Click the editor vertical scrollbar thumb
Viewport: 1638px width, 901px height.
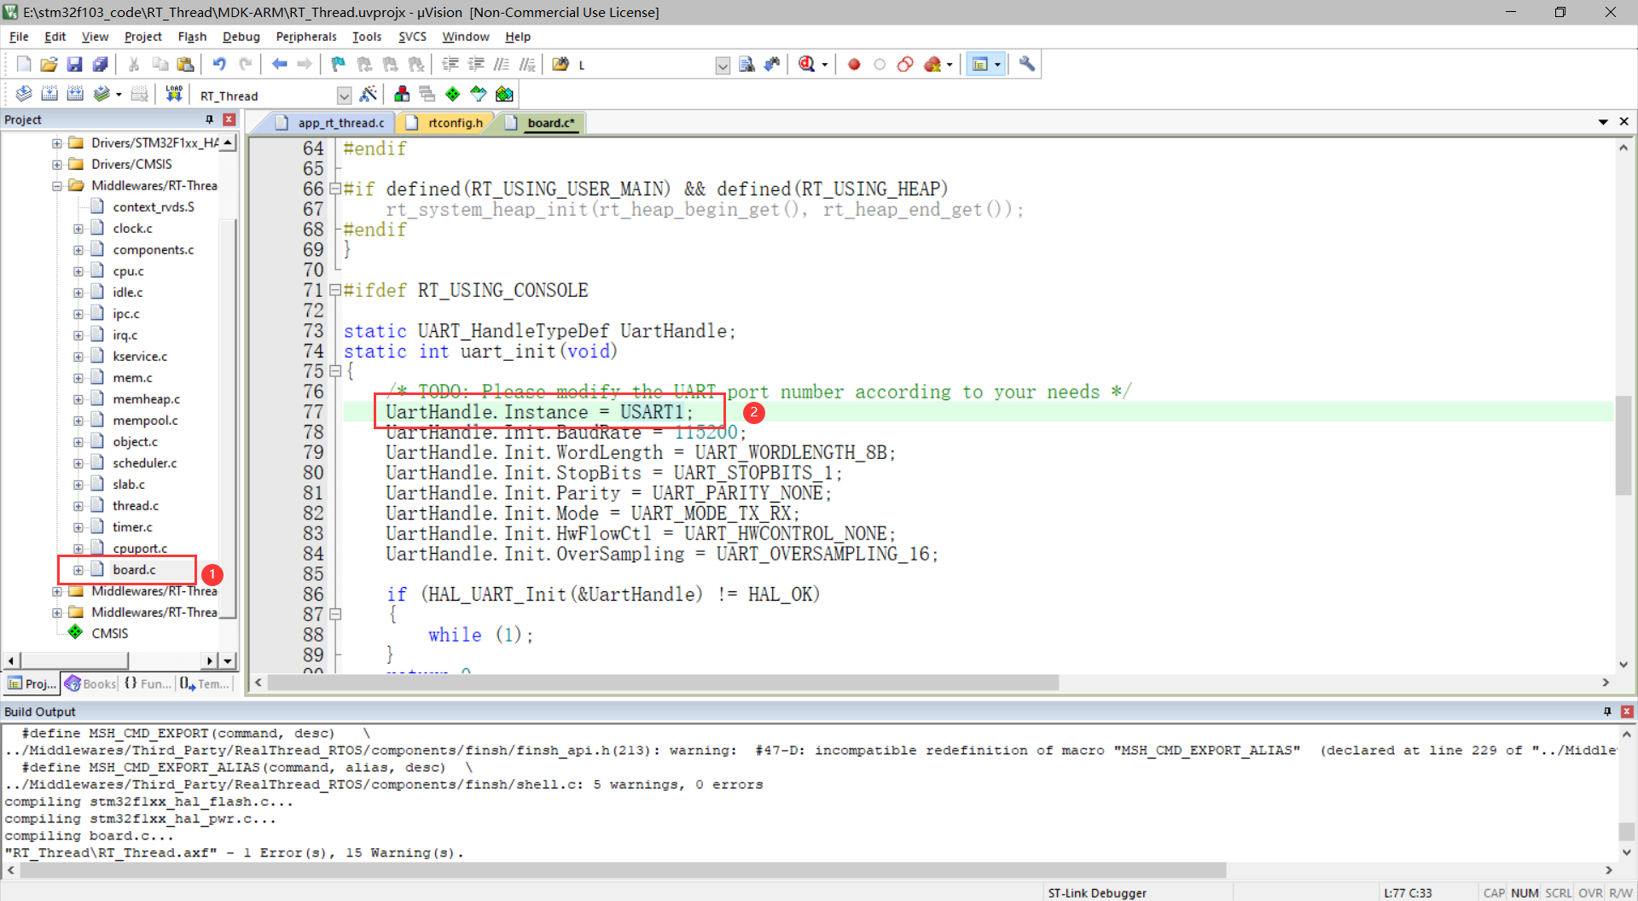tap(1623, 445)
